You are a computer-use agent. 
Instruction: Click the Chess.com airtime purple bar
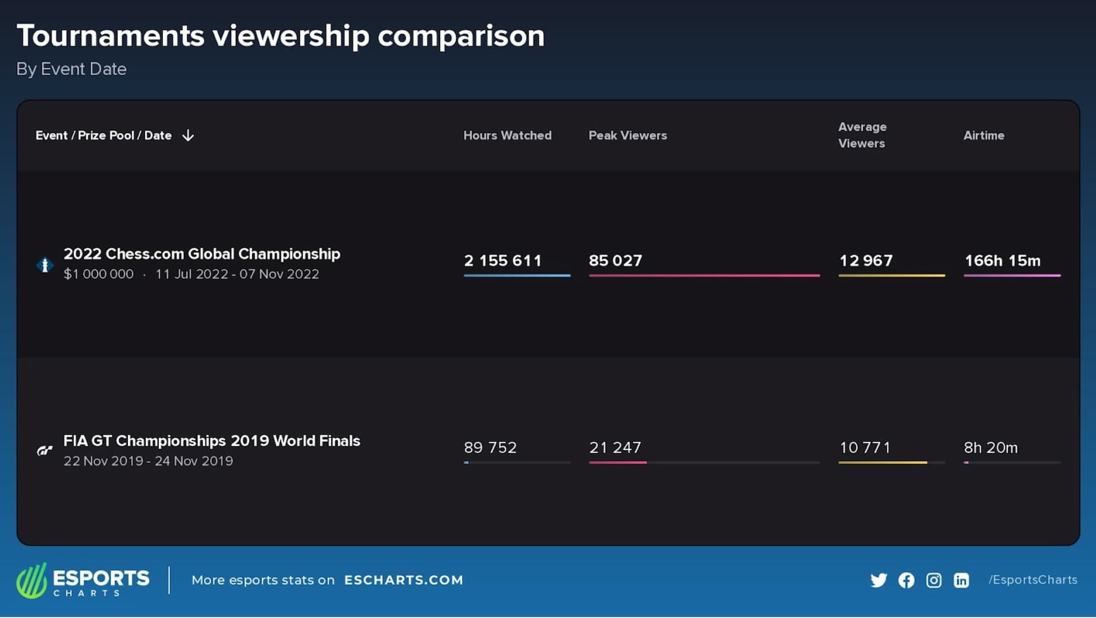(1012, 276)
